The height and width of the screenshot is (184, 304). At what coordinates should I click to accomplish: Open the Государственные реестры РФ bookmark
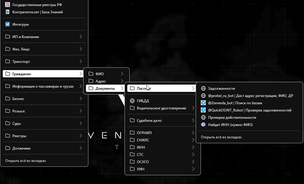tap(44, 5)
